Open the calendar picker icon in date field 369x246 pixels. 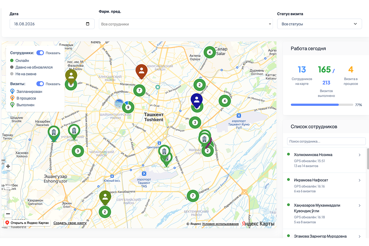point(88,24)
